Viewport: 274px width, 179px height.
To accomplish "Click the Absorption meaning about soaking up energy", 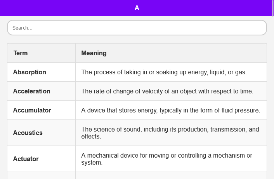I will 164,72.
